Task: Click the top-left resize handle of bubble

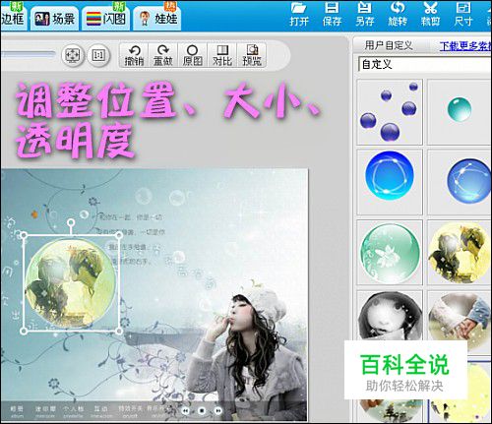Action: pyautogui.click(x=24, y=235)
